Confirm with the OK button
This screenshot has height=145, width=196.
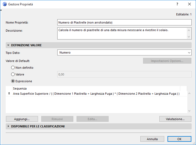(x=179, y=139)
